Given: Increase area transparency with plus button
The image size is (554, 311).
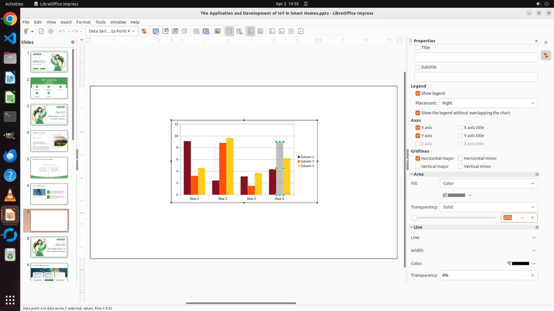Looking at the screenshot, I should [x=532, y=218].
